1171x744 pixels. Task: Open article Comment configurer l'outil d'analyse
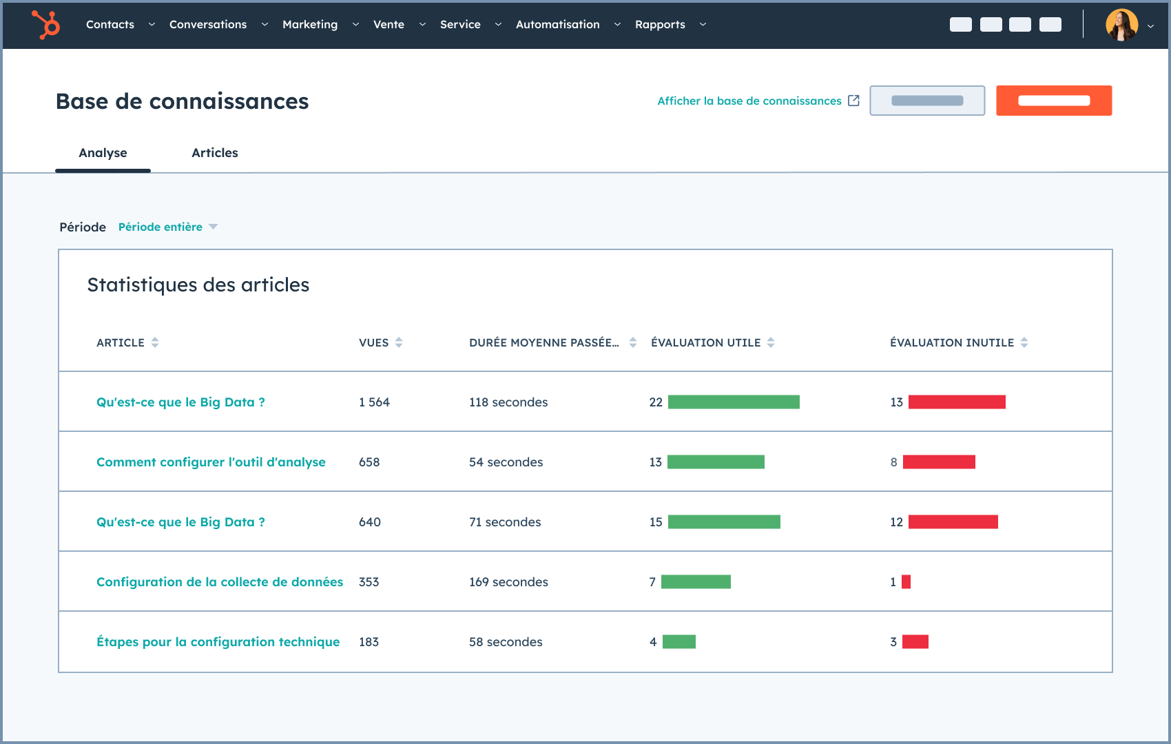211,462
